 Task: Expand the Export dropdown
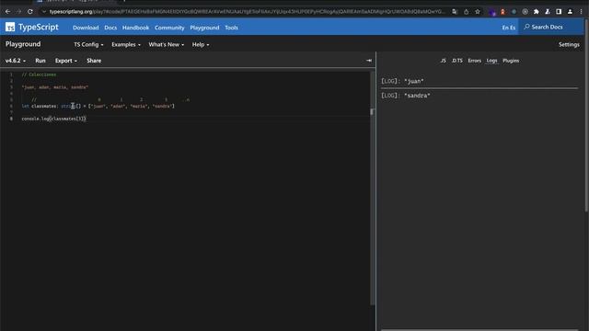65,61
